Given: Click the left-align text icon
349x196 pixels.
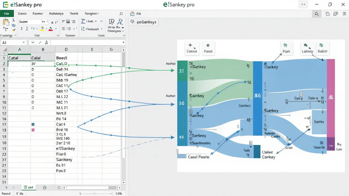Looking at the screenshot, I should (63, 29).
